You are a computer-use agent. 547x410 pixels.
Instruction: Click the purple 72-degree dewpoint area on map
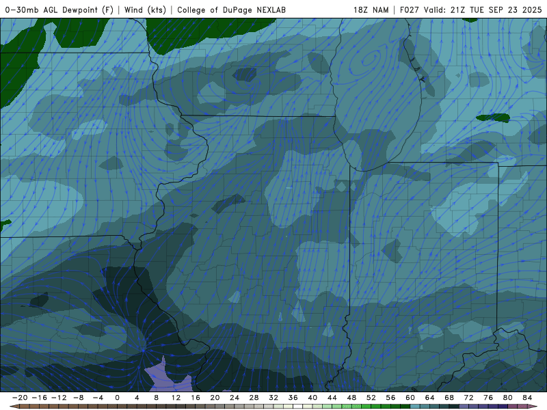(168, 379)
